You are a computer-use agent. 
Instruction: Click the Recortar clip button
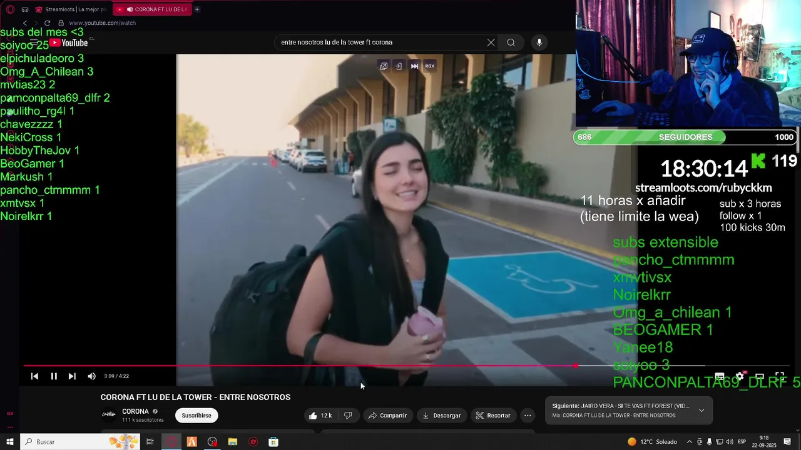(493, 416)
